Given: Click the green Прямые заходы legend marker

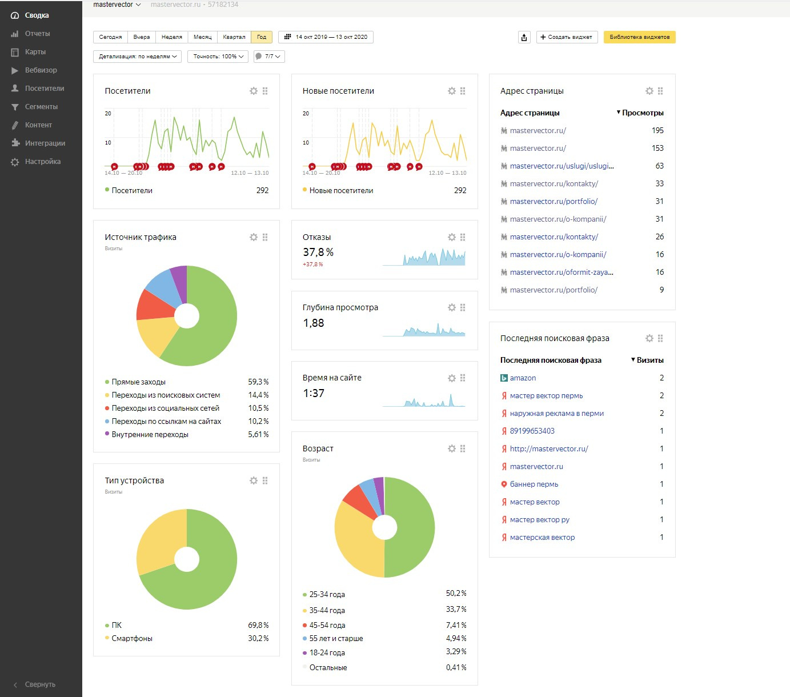Looking at the screenshot, I should coord(107,382).
